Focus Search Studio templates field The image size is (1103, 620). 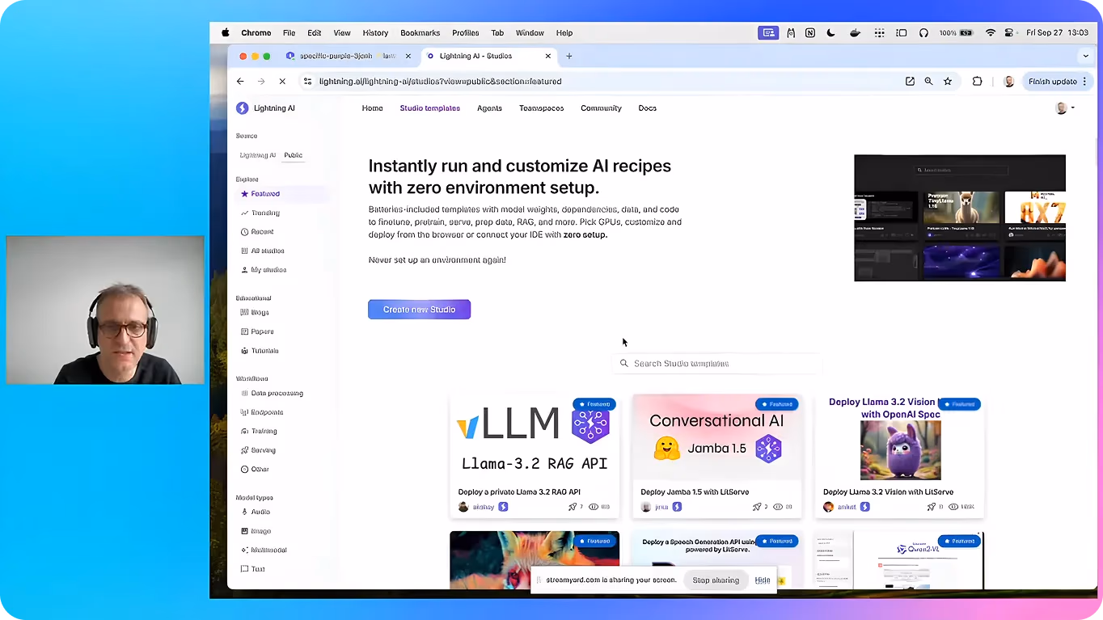716,364
